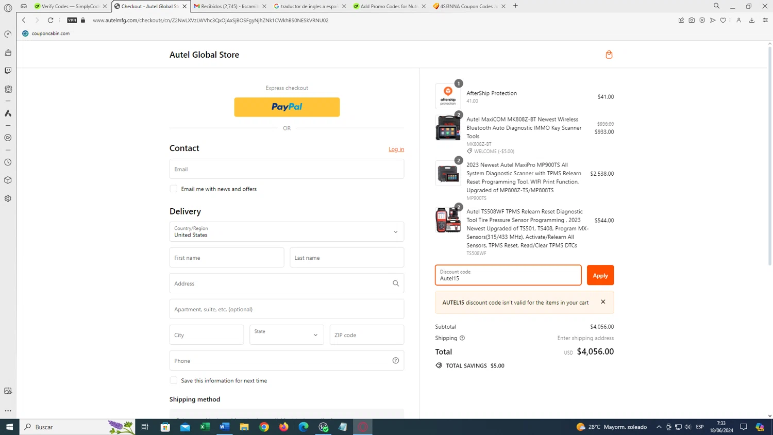This screenshot has width=773, height=435.
Task: Open tab search magnifier in title bar
Action: [716, 6]
